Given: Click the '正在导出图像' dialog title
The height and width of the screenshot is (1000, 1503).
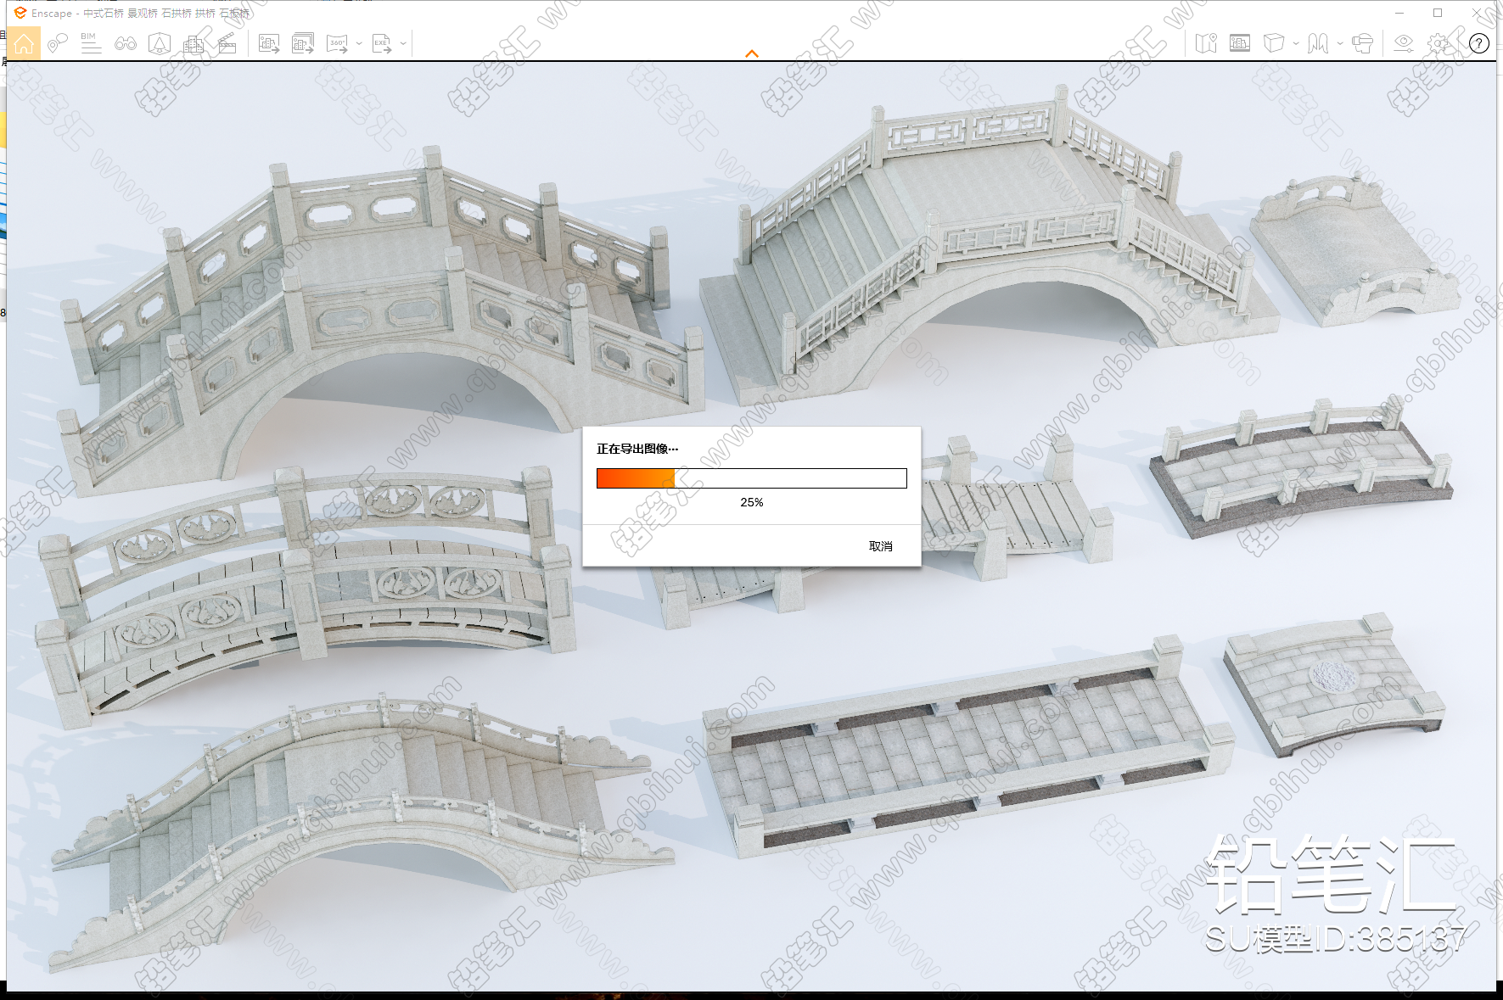Looking at the screenshot, I should (x=637, y=449).
